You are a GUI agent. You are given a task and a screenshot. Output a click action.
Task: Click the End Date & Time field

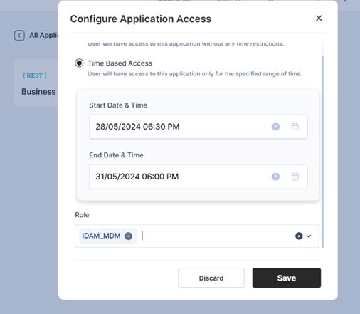198,177
